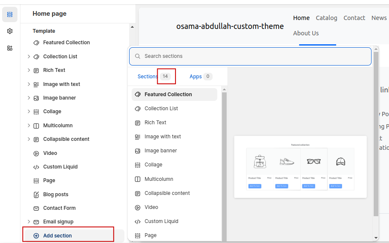Open the app embeds icon in left rail
This screenshot has width=389, height=243.
click(x=10, y=48)
